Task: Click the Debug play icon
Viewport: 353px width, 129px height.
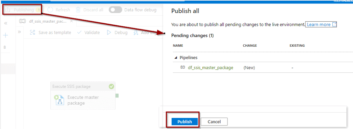Action: pyautogui.click(x=109, y=33)
